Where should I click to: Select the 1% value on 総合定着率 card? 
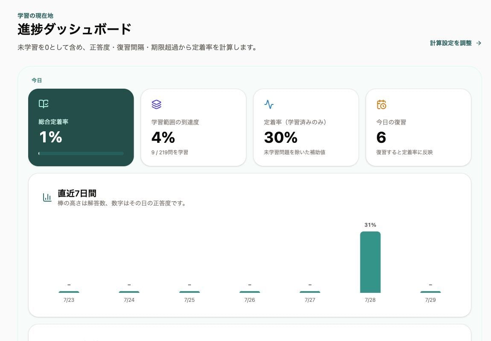click(50, 137)
